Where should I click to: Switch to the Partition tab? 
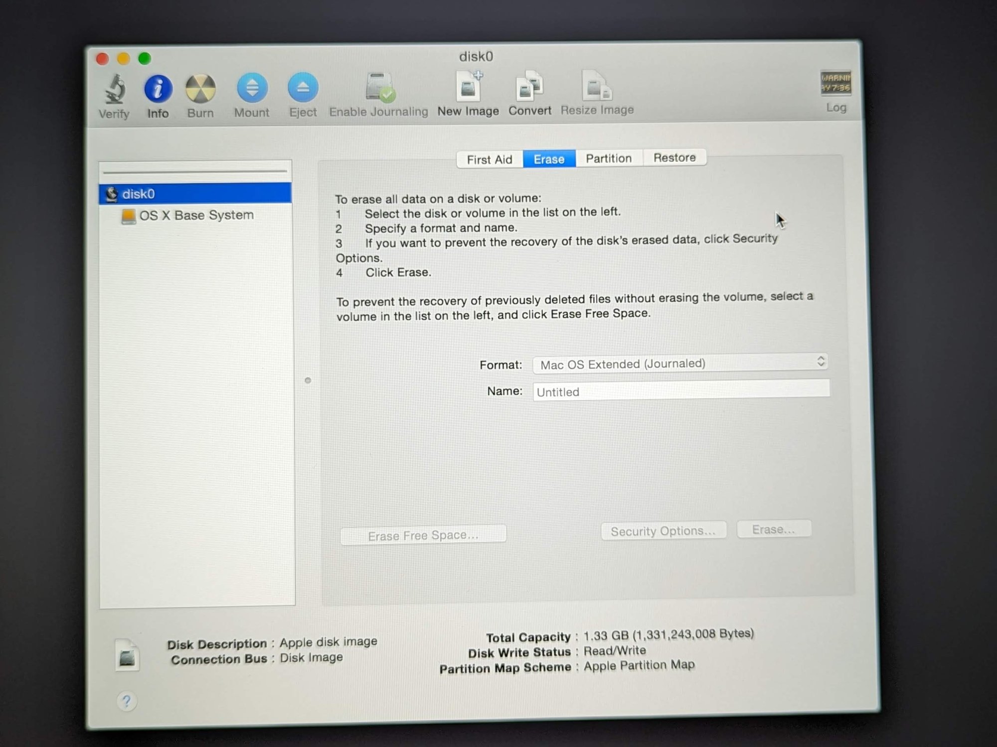(x=609, y=158)
